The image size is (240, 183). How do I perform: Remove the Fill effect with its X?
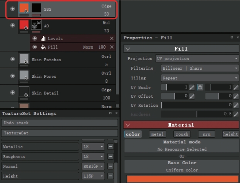click(112, 47)
